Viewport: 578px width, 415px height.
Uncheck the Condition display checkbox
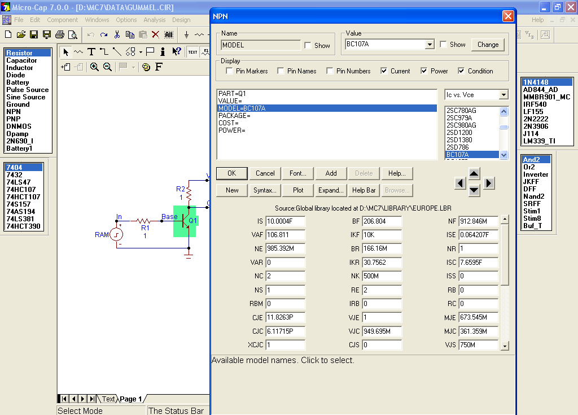click(461, 71)
